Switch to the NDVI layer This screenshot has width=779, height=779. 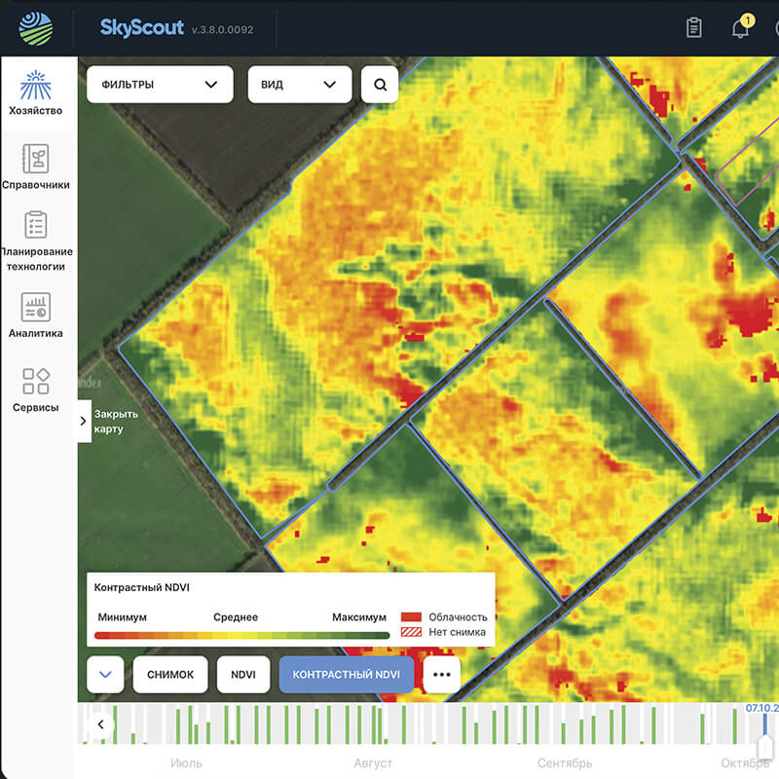coord(243,674)
